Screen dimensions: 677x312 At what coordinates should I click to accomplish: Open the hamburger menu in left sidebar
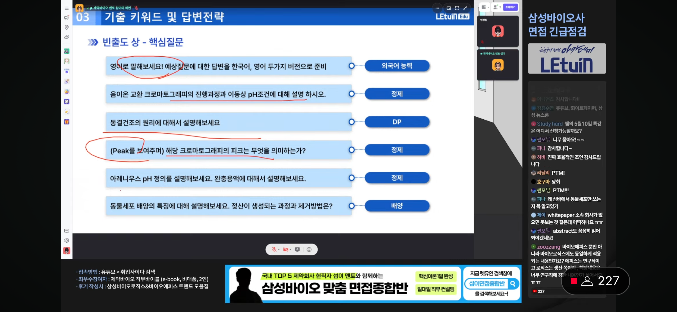pyautogui.click(x=66, y=8)
